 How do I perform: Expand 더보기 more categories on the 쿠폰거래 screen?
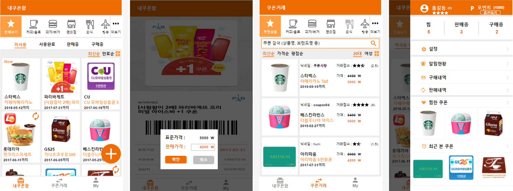tap(375, 26)
